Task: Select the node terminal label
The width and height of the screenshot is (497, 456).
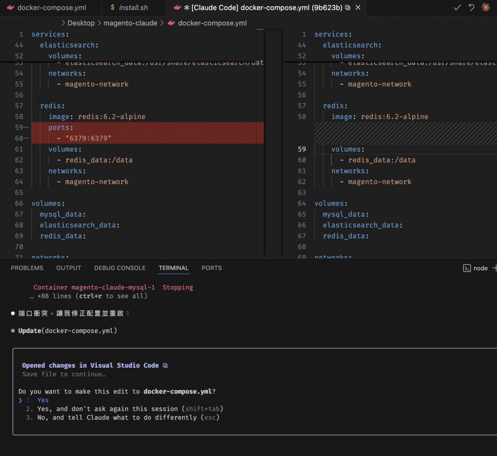Action: click(x=480, y=268)
